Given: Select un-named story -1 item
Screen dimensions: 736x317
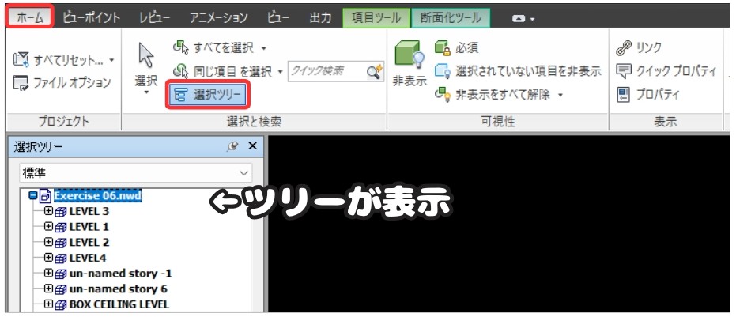Looking at the screenshot, I should pos(121,274).
